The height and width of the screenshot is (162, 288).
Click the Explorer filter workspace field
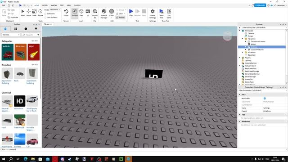coord(263,27)
